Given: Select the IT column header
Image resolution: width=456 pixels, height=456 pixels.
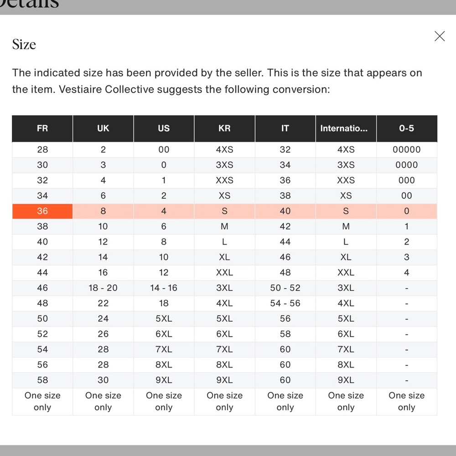Looking at the screenshot, I should pos(285,128).
